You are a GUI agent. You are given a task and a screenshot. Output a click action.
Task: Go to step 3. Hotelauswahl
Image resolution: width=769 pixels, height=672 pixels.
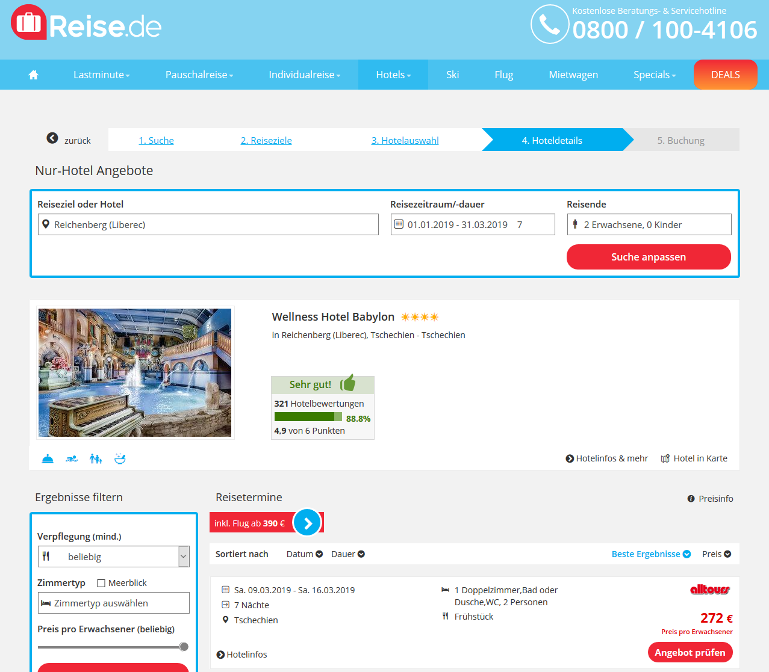405,140
